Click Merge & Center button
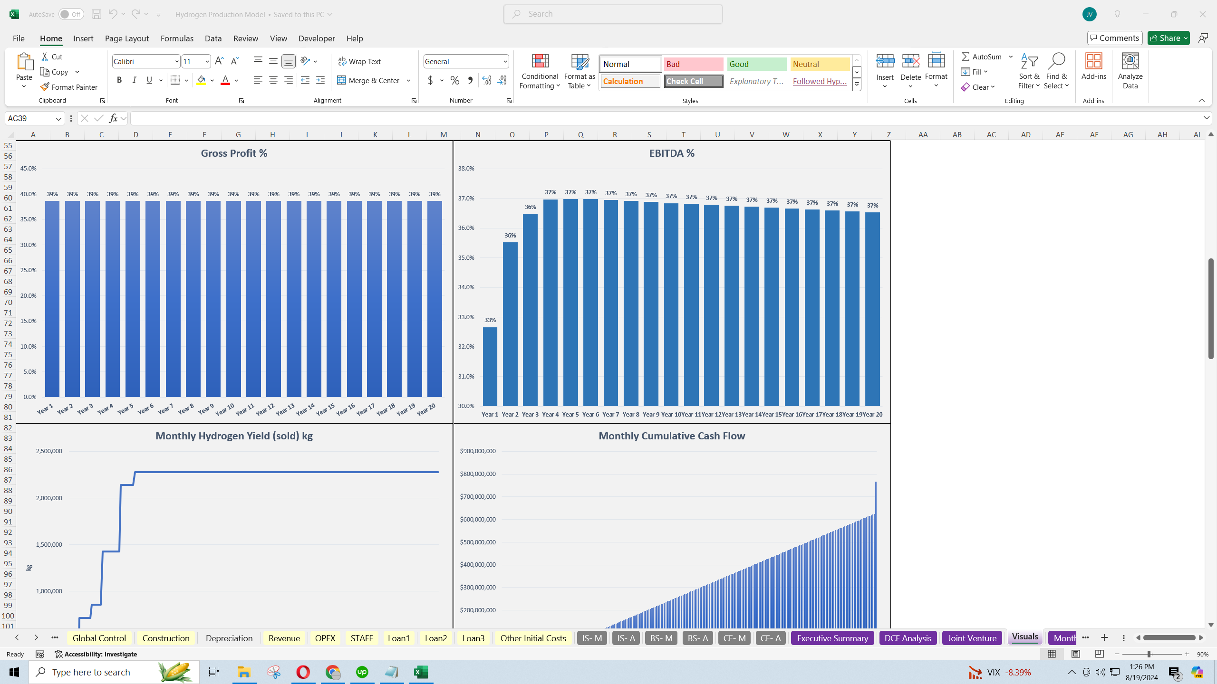Screen dimensions: 1217x684 (x=369, y=80)
